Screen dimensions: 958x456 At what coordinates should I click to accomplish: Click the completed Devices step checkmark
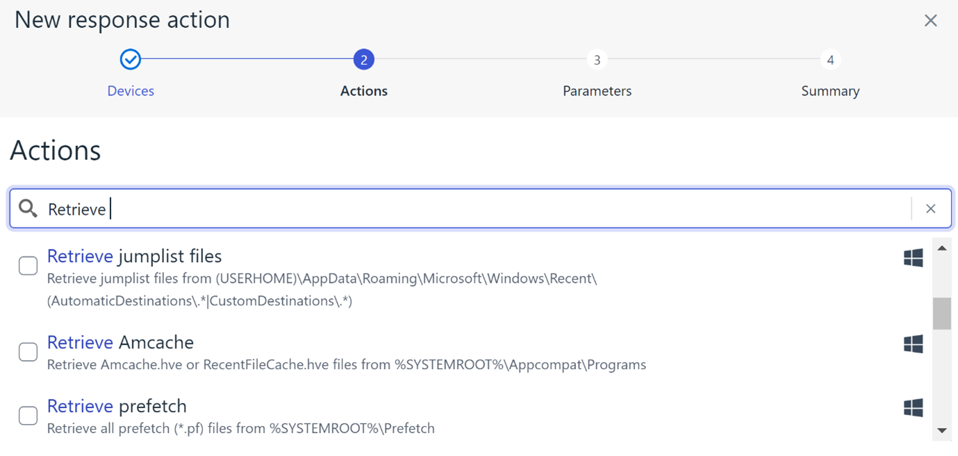[131, 59]
